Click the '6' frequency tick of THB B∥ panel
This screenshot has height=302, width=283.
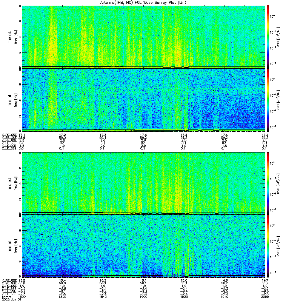[x=20, y=84]
